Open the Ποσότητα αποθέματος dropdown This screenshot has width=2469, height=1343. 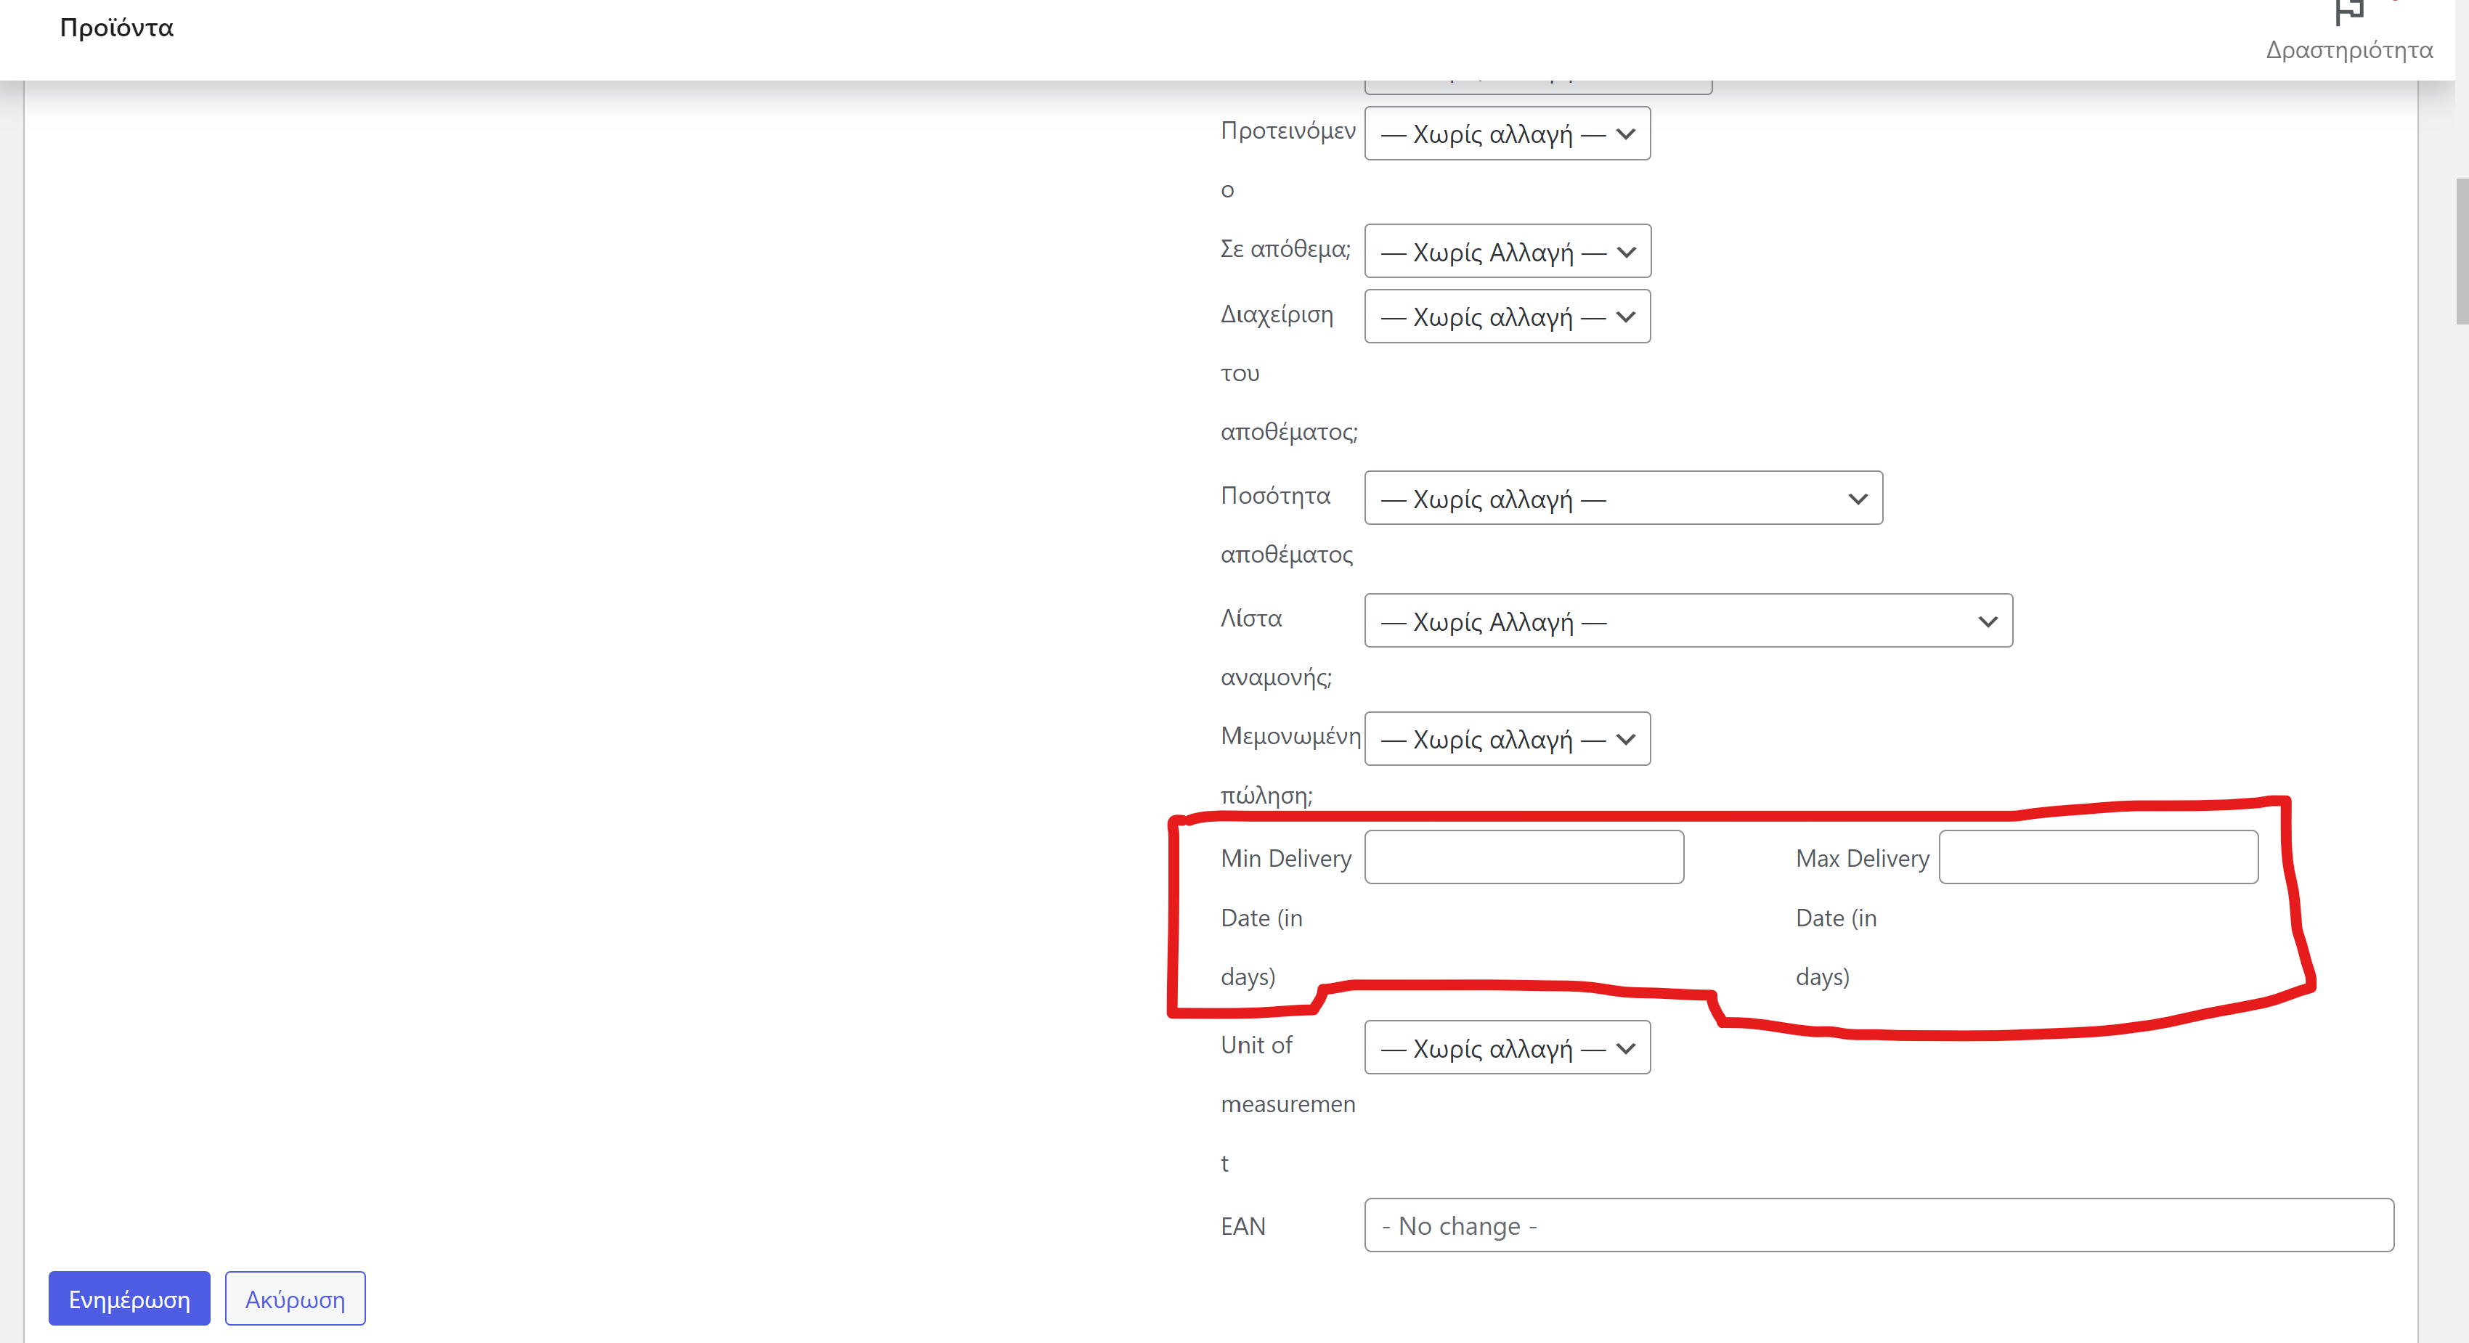pyautogui.click(x=1622, y=498)
